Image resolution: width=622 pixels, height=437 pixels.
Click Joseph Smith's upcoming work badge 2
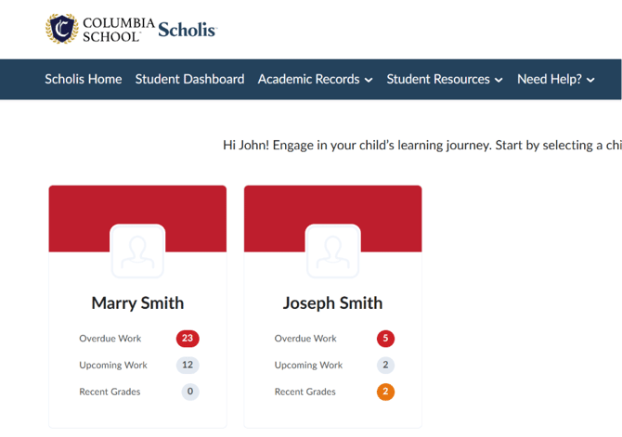point(385,365)
